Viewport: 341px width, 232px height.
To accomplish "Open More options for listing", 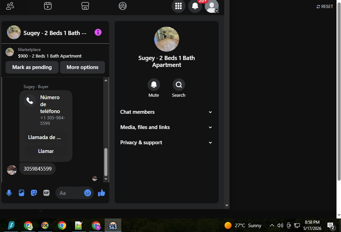I will pyautogui.click(x=82, y=67).
